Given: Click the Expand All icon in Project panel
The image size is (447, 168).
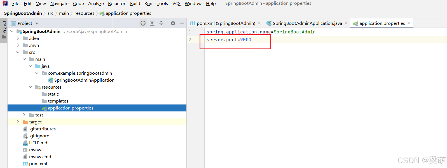Looking at the screenshot, I should (152, 23).
